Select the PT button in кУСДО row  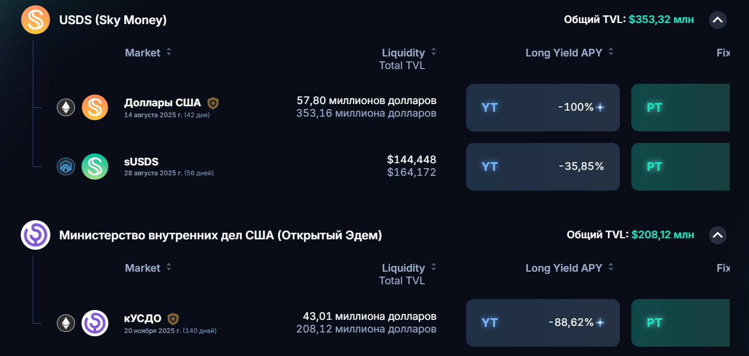click(681, 323)
